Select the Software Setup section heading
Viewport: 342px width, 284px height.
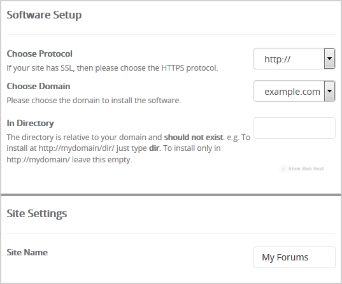[x=44, y=15]
